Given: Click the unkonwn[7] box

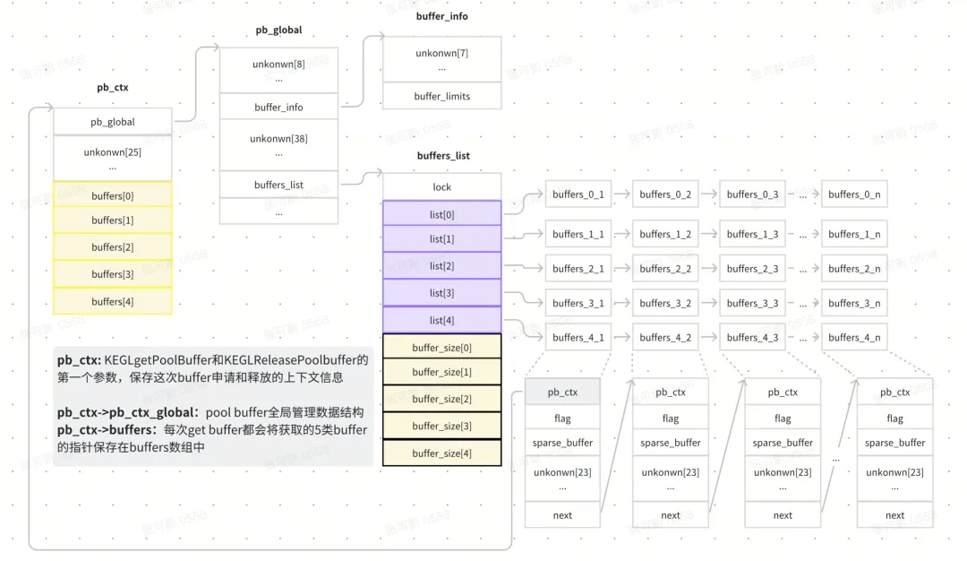Looking at the screenshot, I should (x=442, y=59).
